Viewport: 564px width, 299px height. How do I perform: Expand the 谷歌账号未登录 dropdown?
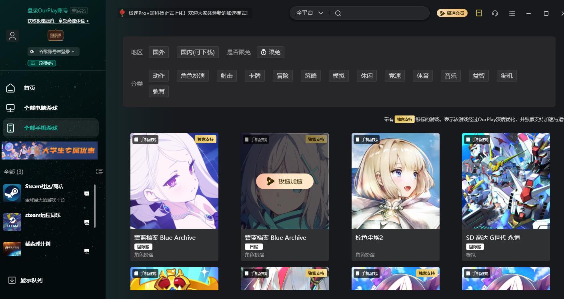pos(53,52)
